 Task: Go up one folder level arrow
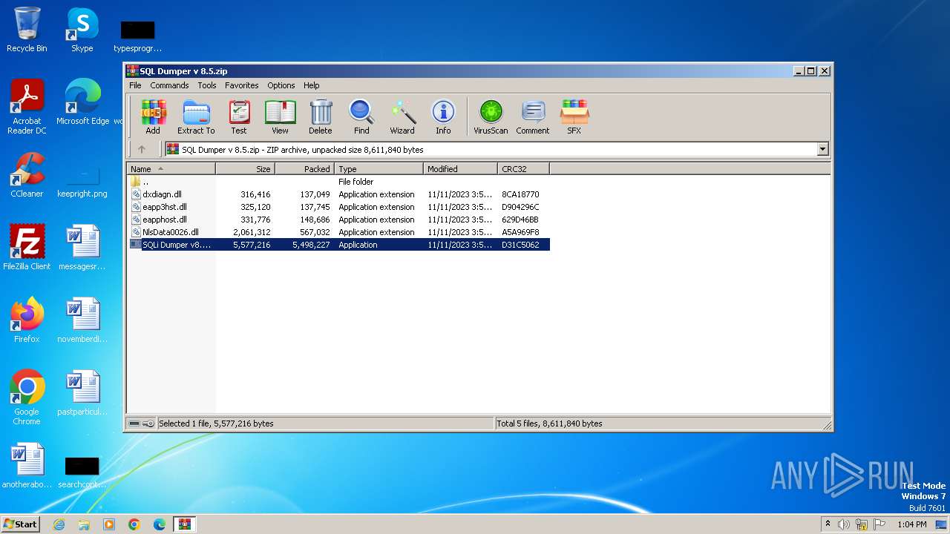coord(142,149)
